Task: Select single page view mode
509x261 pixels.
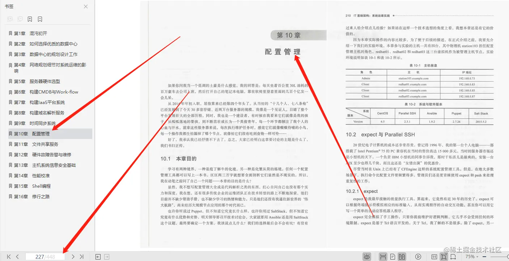Action: click(392, 256)
